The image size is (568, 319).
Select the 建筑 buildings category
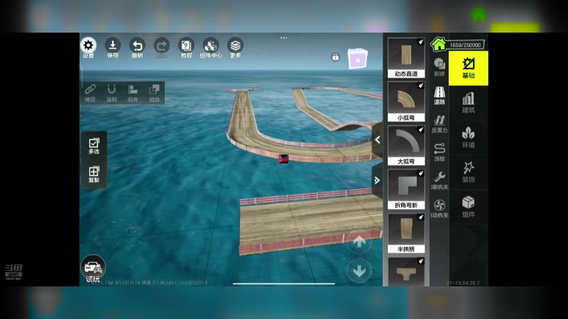(469, 103)
